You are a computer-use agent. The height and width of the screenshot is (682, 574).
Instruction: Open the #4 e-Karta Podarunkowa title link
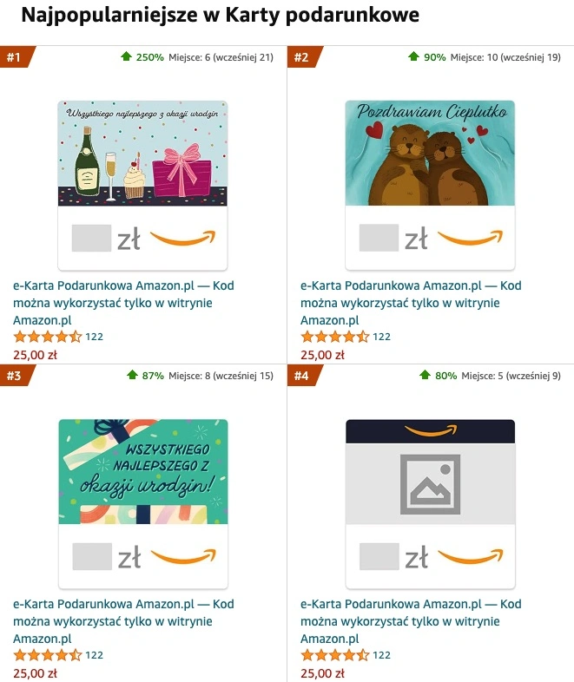[411, 621]
